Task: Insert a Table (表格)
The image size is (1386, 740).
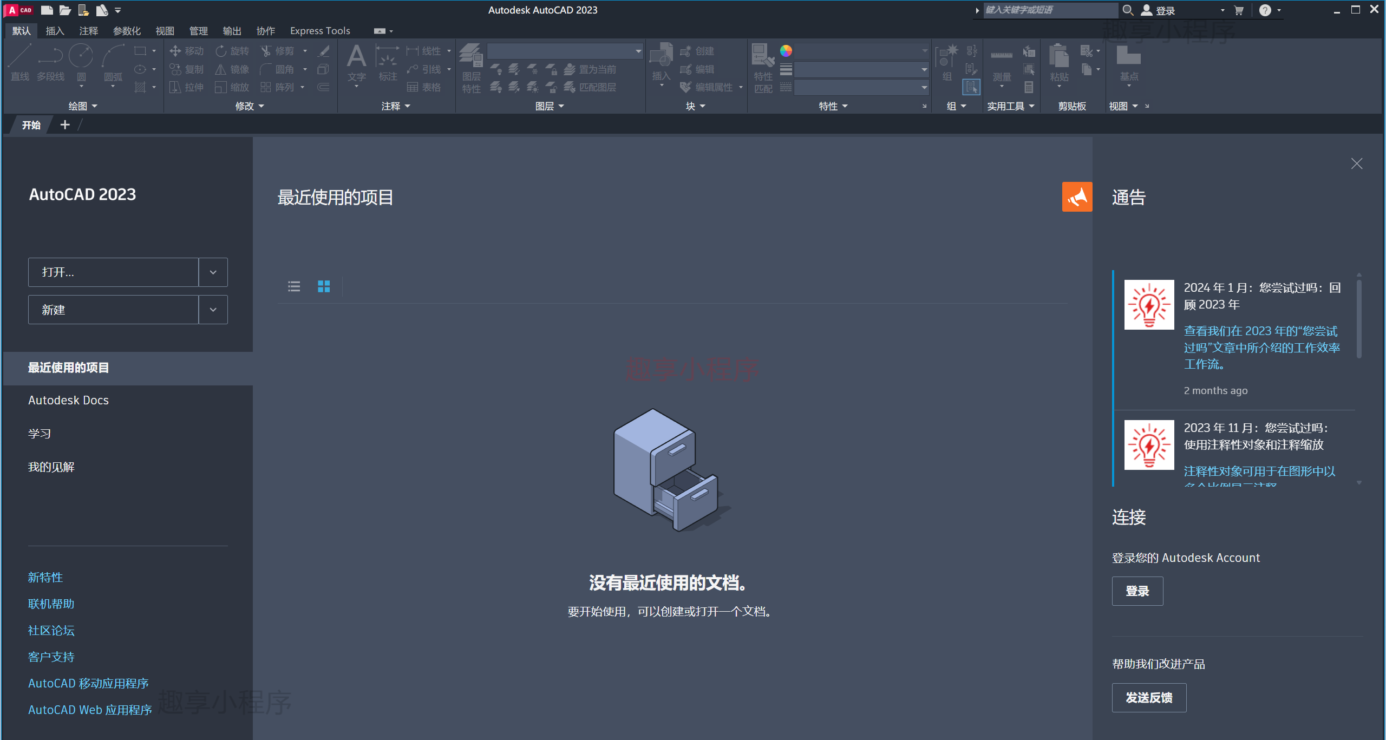Action: click(424, 87)
